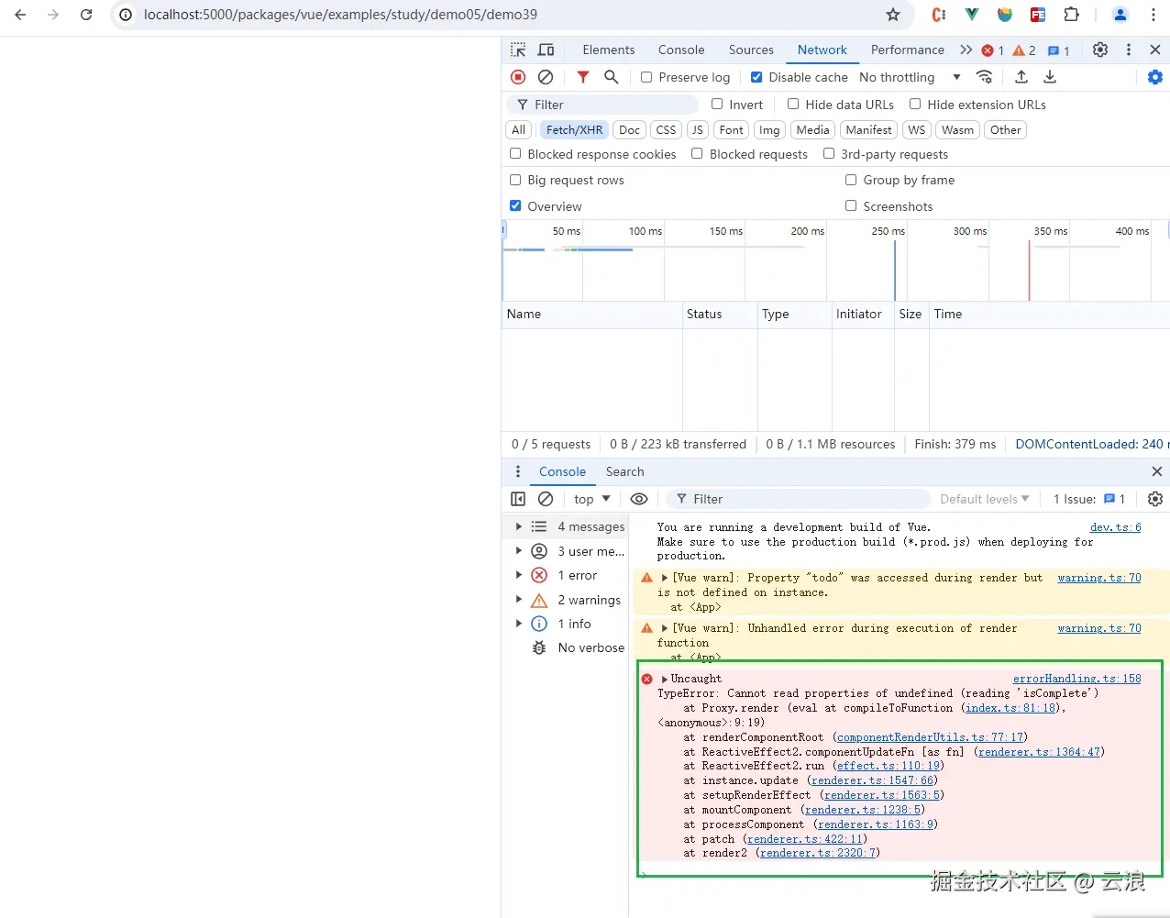
Task: Switch to the Elements tab
Action: coord(608,50)
